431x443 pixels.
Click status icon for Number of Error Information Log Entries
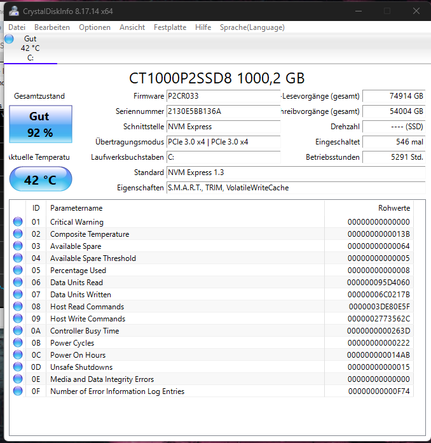point(18,391)
